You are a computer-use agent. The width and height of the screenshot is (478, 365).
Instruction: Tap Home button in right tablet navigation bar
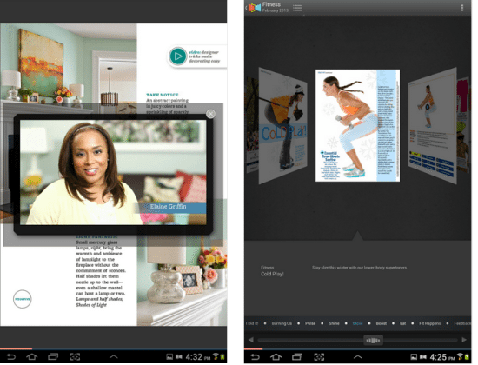coord(276,357)
